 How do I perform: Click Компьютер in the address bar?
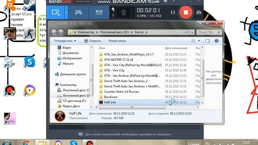86,32
